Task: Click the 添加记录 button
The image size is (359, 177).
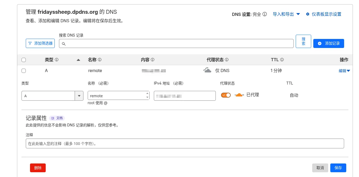Action: click(x=329, y=43)
